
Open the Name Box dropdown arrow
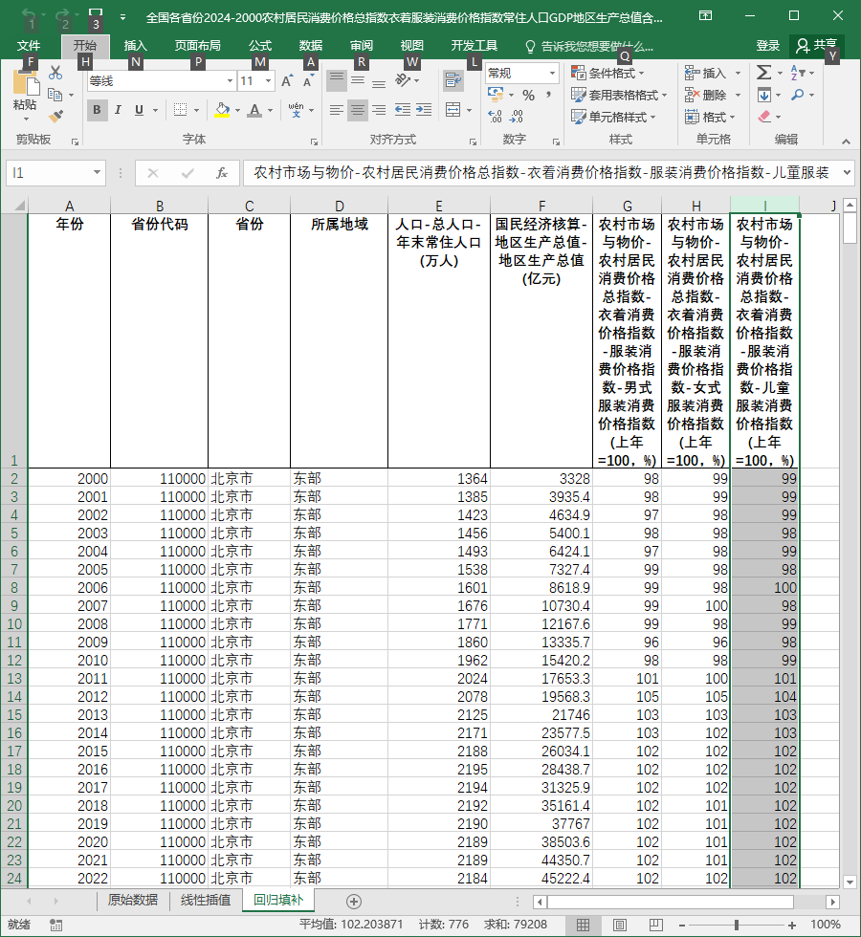tap(97, 173)
